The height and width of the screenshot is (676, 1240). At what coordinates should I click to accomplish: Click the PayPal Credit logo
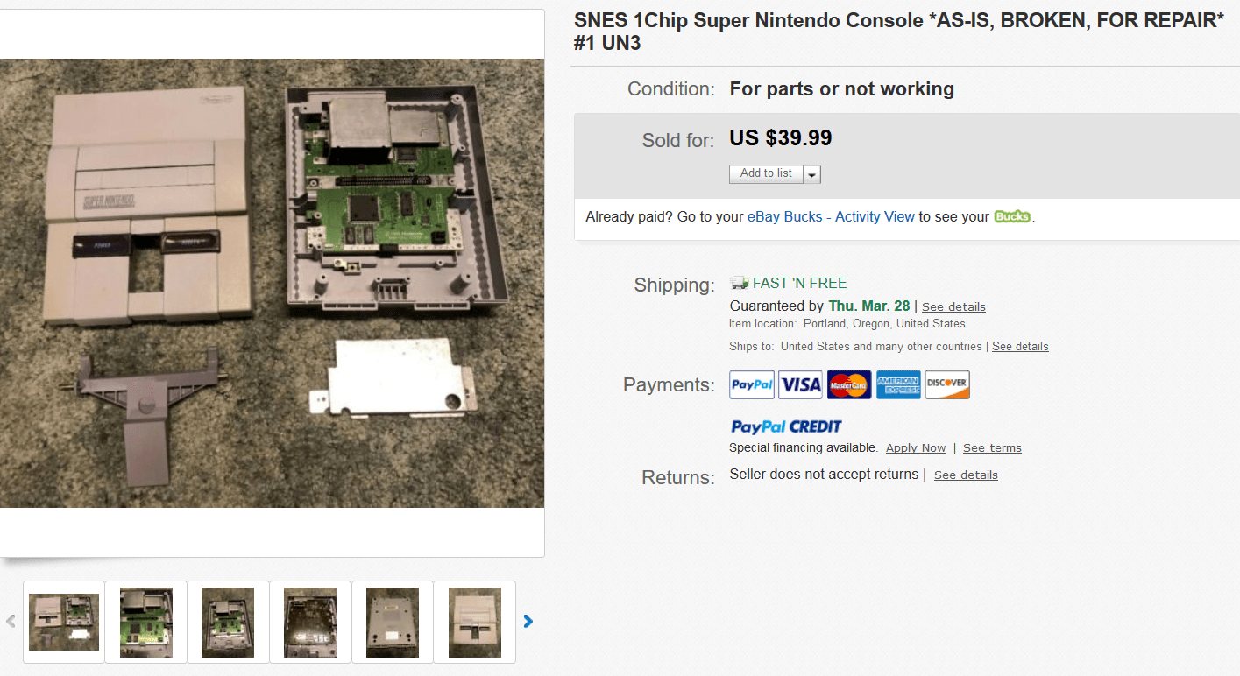point(786,426)
